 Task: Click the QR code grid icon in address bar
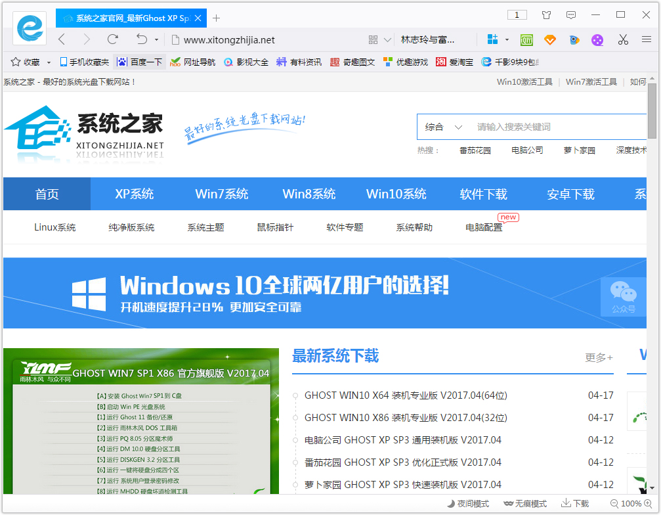pyautogui.click(x=373, y=39)
